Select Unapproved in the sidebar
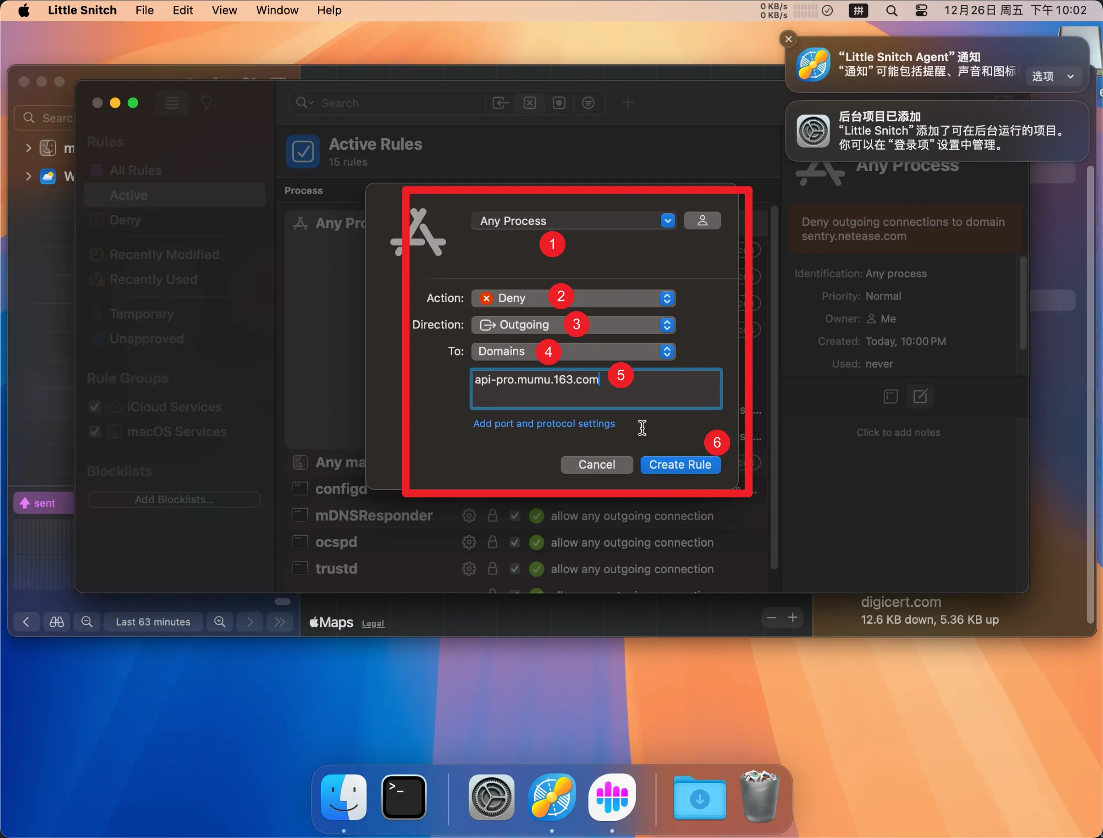 click(175, 339)
